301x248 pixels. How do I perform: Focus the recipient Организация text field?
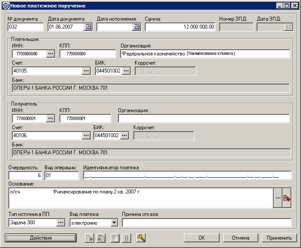(204, 119)
